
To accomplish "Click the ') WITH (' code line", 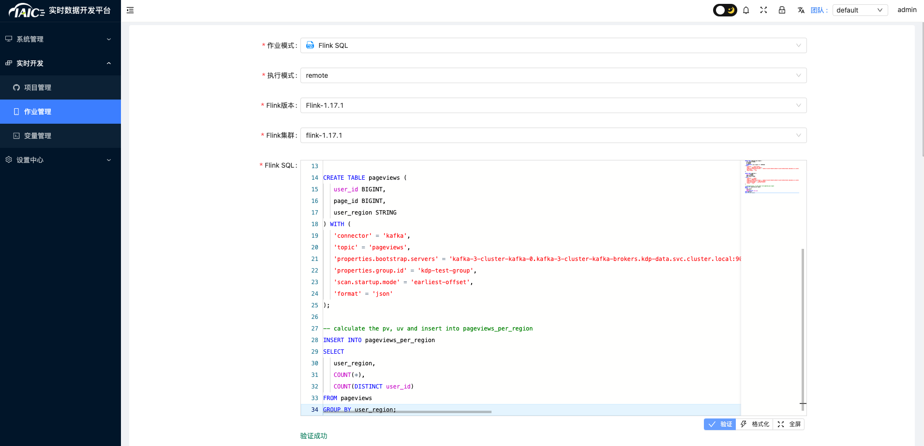I will [337, 224].
